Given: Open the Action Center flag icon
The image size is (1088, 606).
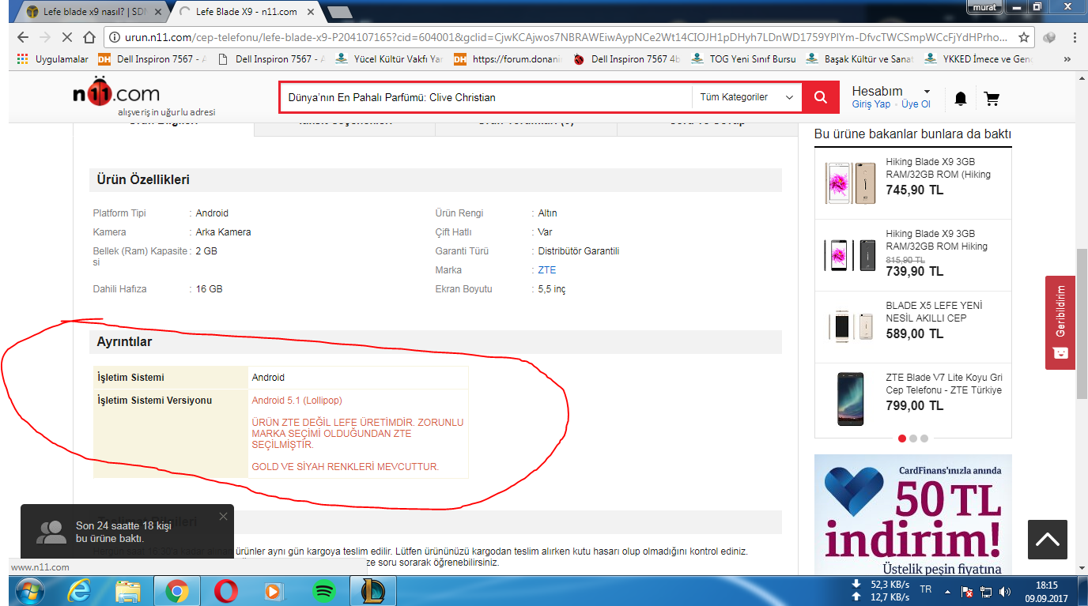Looking at the screenshot, I should pyautogui.click(x=966, y=592).
